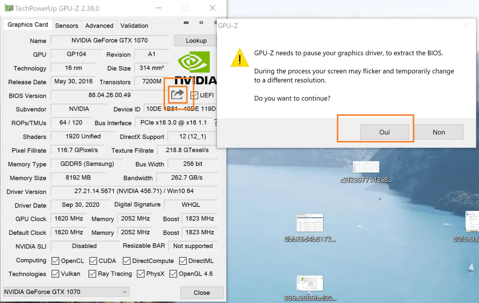Close the GPU-Z dialog with the X
The width and height of the screenshot is (479, 303).
[x=466, y=26]
